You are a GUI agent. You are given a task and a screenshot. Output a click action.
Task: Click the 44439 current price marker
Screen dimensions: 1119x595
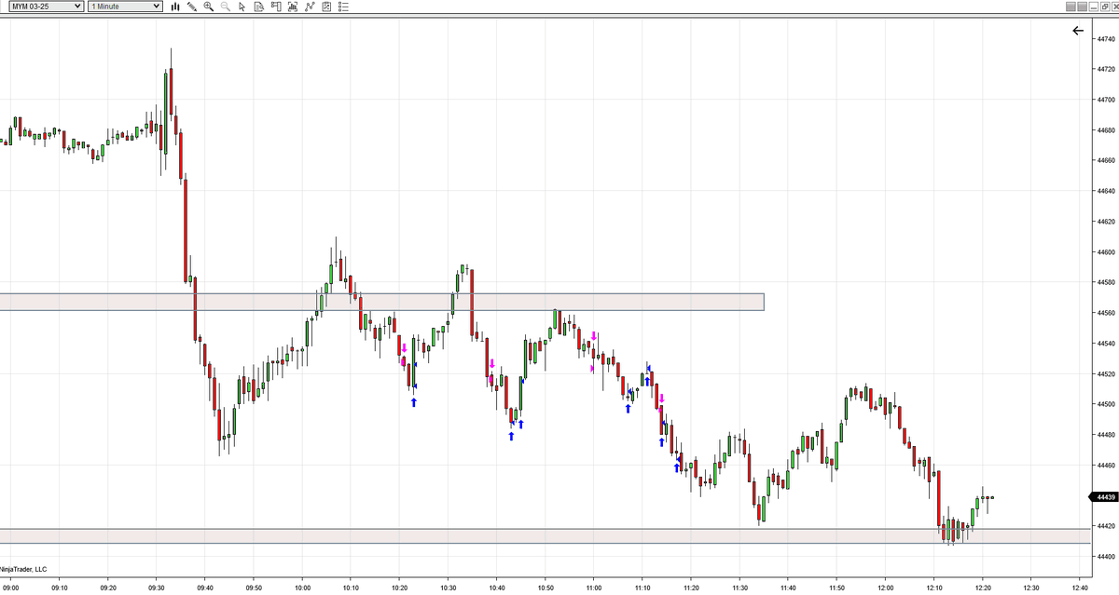[x=1106, y=497]
